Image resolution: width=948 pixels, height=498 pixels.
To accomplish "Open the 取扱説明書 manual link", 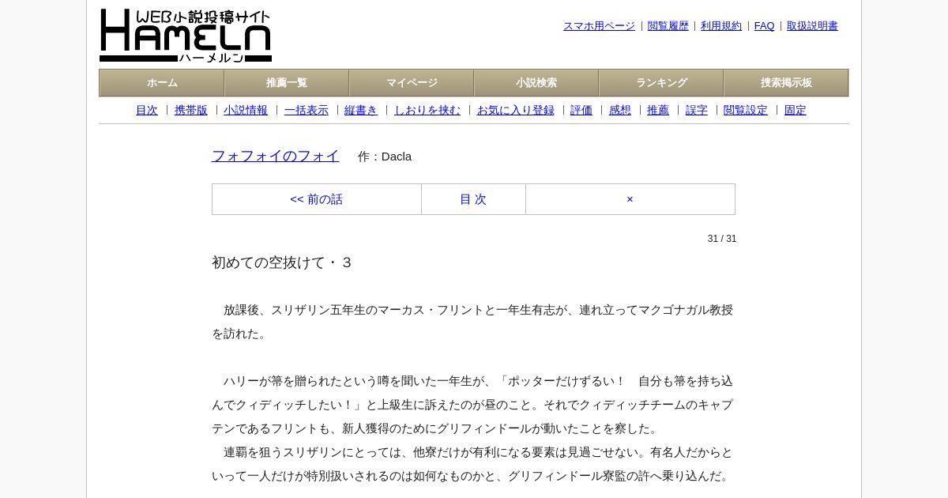I will tap(812, 26).
